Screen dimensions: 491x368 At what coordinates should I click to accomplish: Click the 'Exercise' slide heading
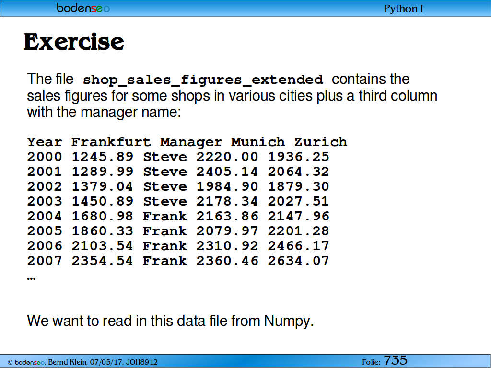[x=74, y=42]
